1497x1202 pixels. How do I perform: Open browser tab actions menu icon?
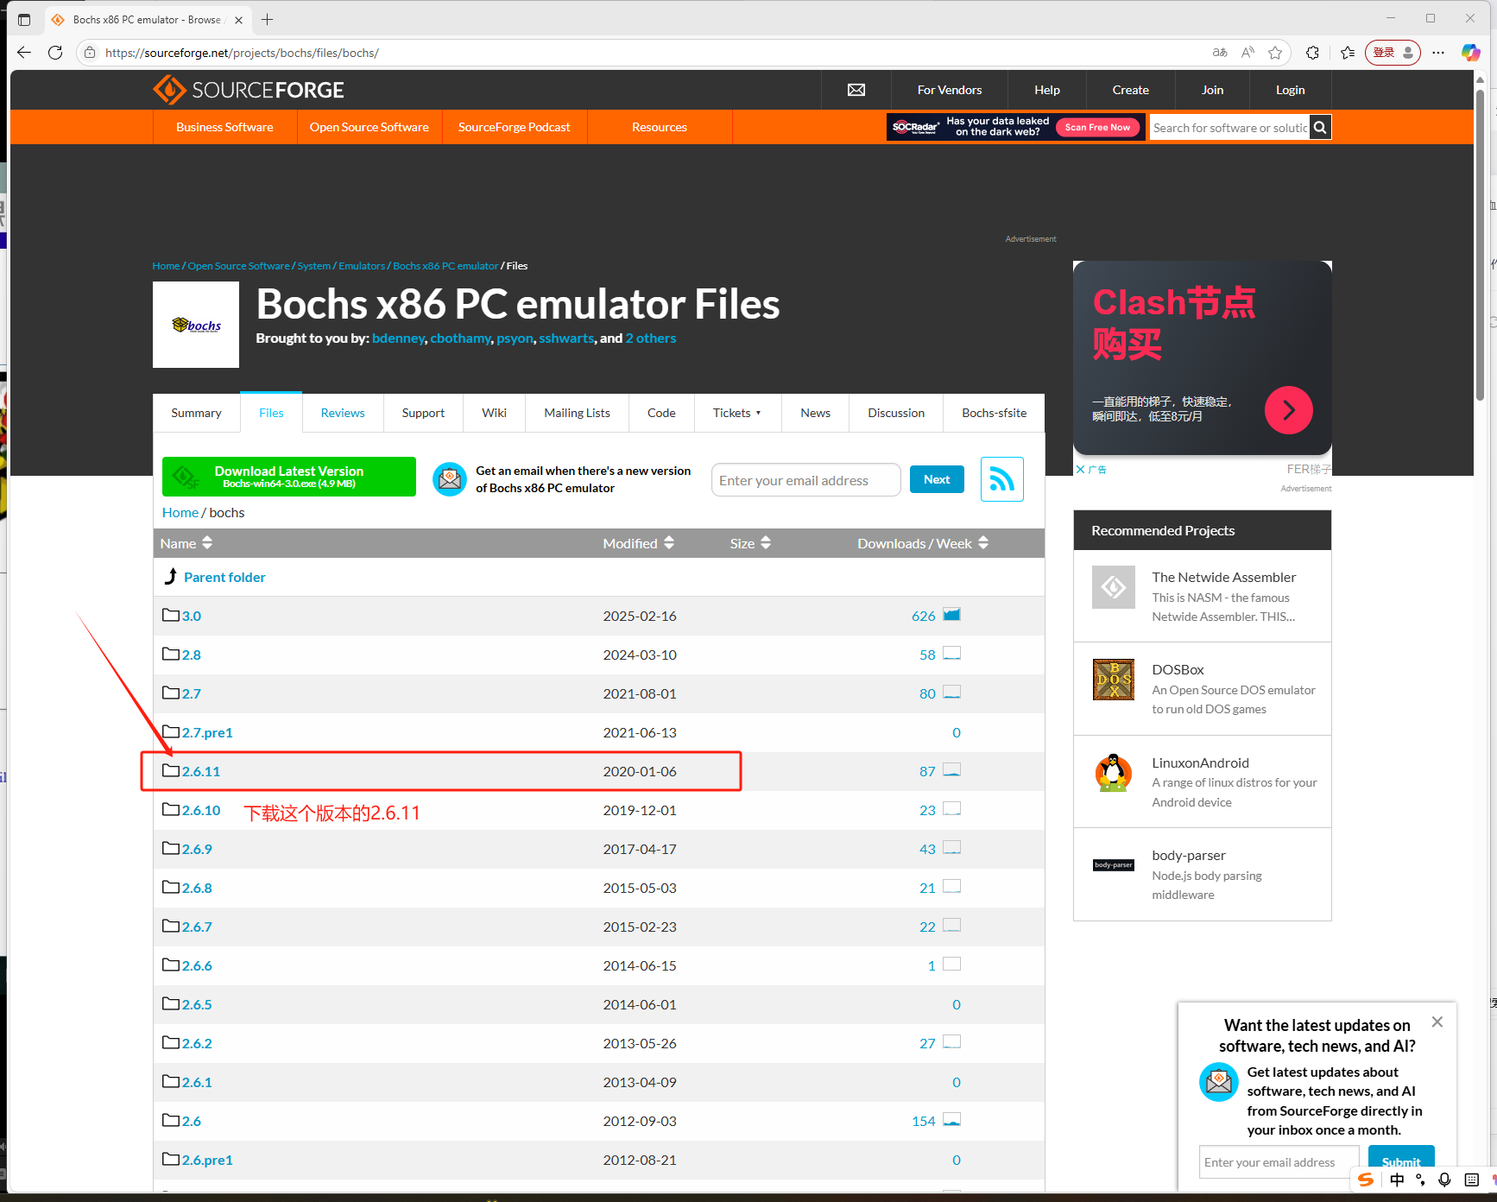pos(24,19)
